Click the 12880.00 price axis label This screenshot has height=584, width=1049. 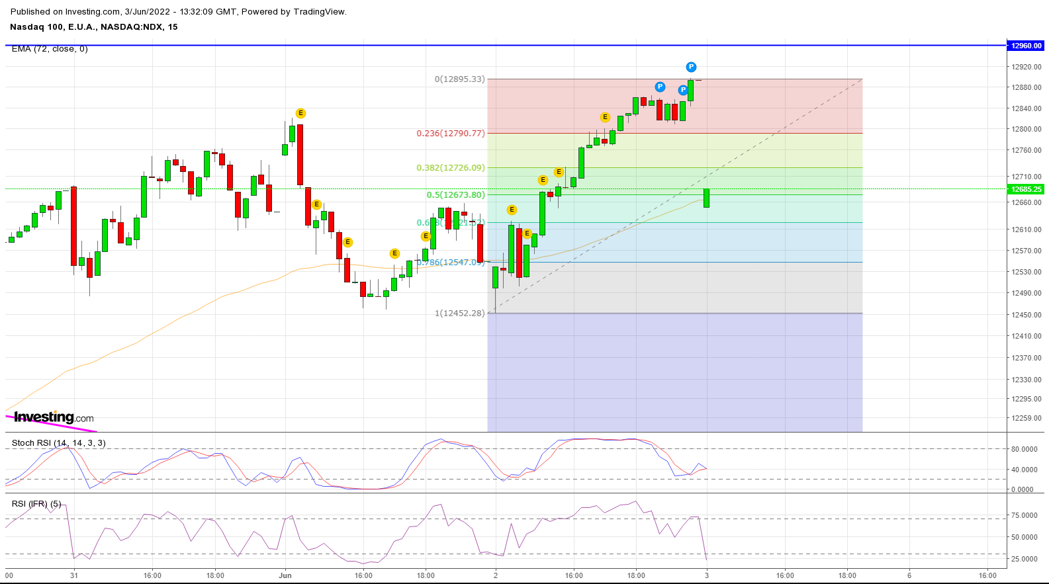click(x=1026, y=87)
